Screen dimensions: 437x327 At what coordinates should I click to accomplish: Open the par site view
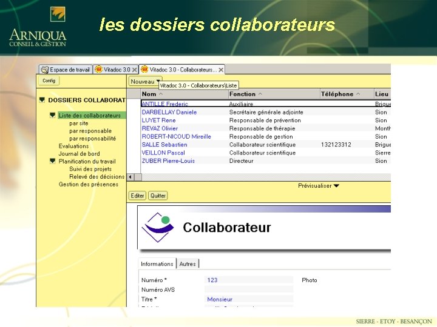click(x=78, y=123)
